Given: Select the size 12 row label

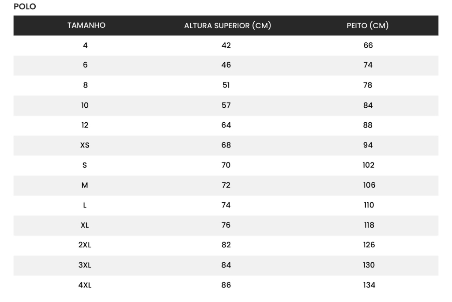Looking at the screenshot, I should (x=85, y=125).
